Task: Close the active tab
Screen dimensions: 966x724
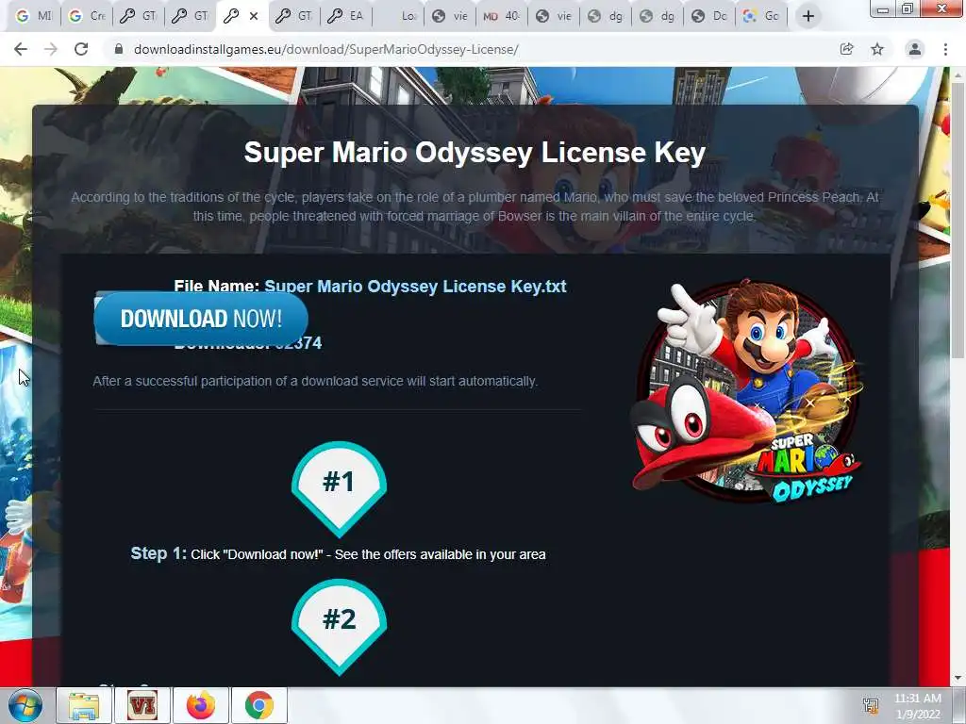Action: click(254, 16)
